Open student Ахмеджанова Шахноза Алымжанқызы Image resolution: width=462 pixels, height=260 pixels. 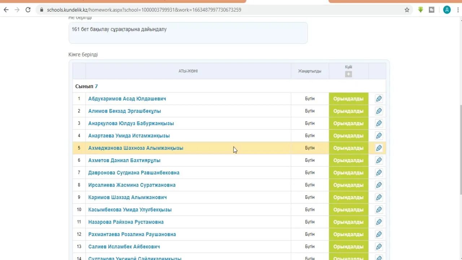pyautogui.click(x=136, y=148)
